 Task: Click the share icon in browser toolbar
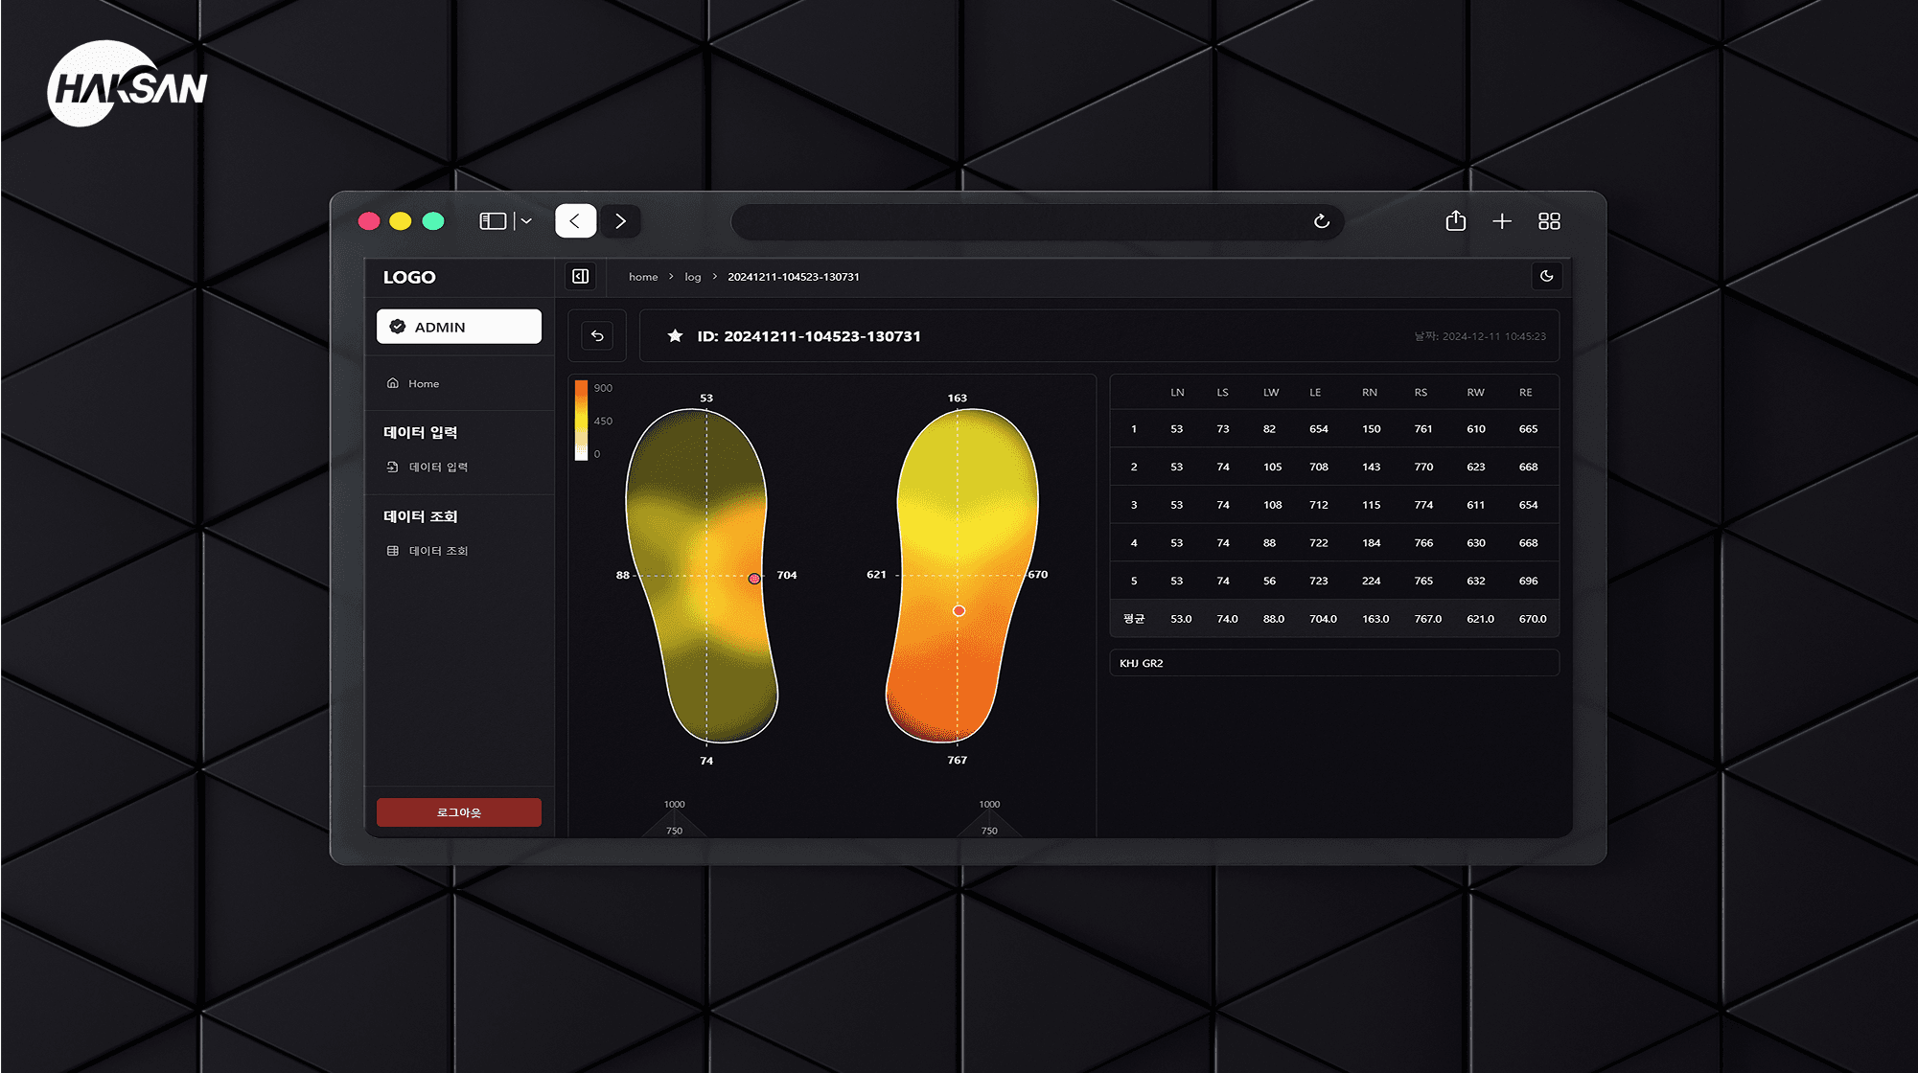click(x=1456, y=221)
